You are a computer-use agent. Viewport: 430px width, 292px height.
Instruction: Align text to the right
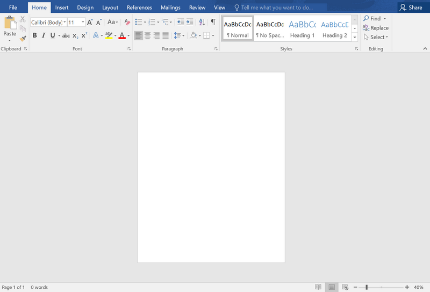click(x=156, y=35)
